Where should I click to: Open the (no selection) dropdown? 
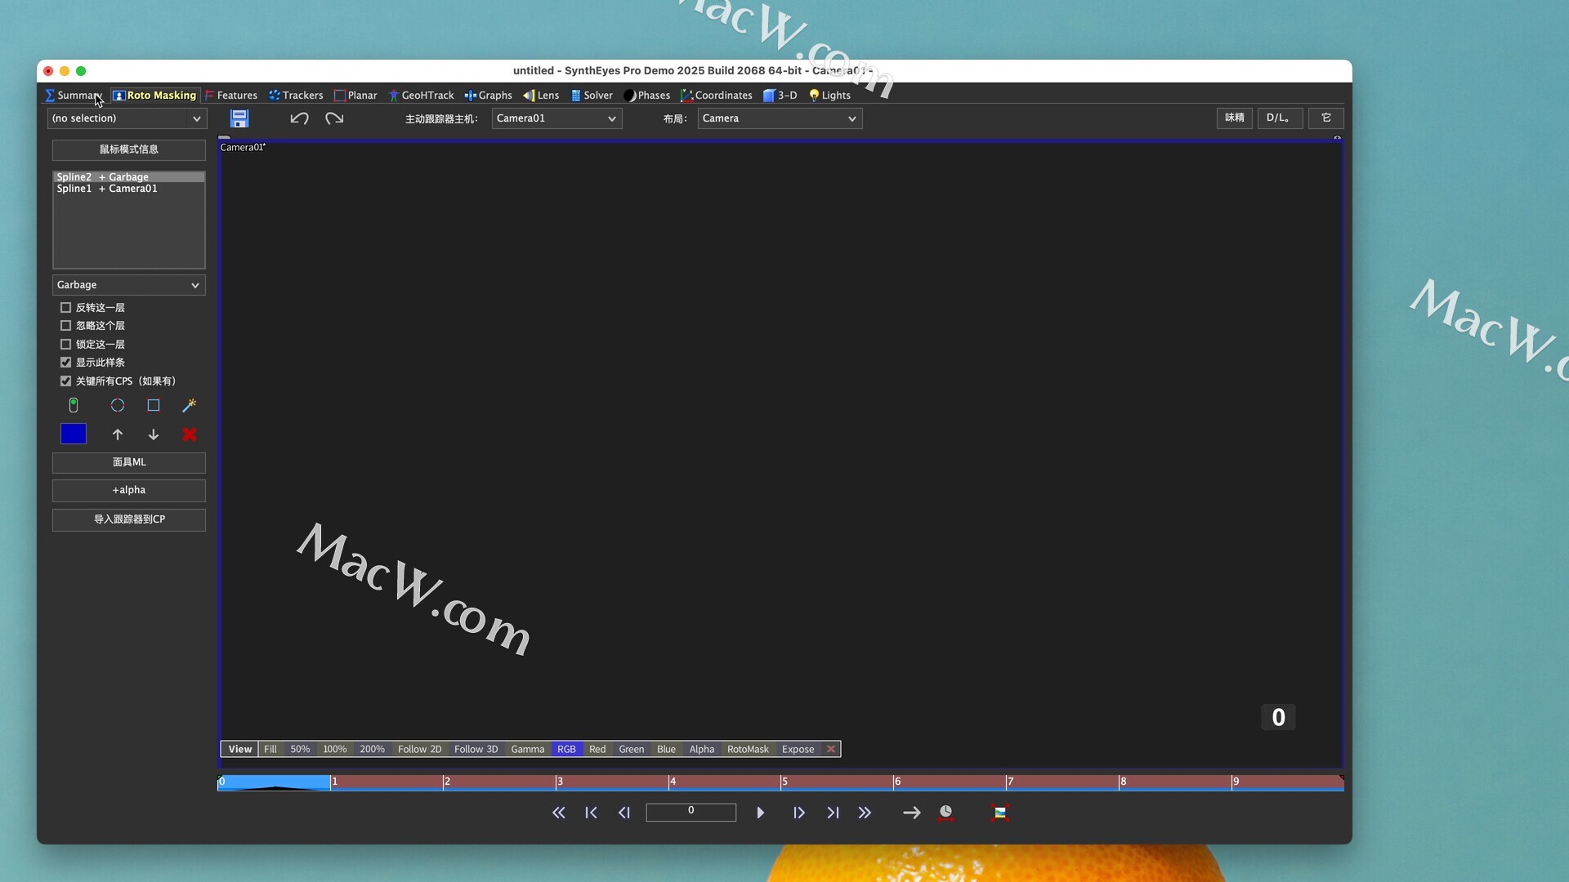coord(127,118)
